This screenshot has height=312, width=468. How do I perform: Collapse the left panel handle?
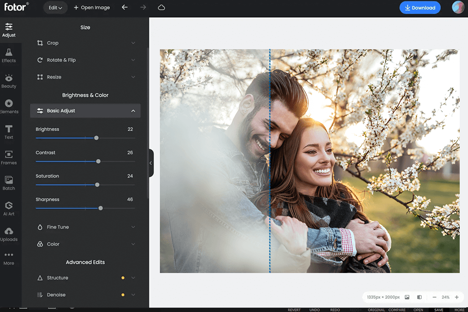151,163
